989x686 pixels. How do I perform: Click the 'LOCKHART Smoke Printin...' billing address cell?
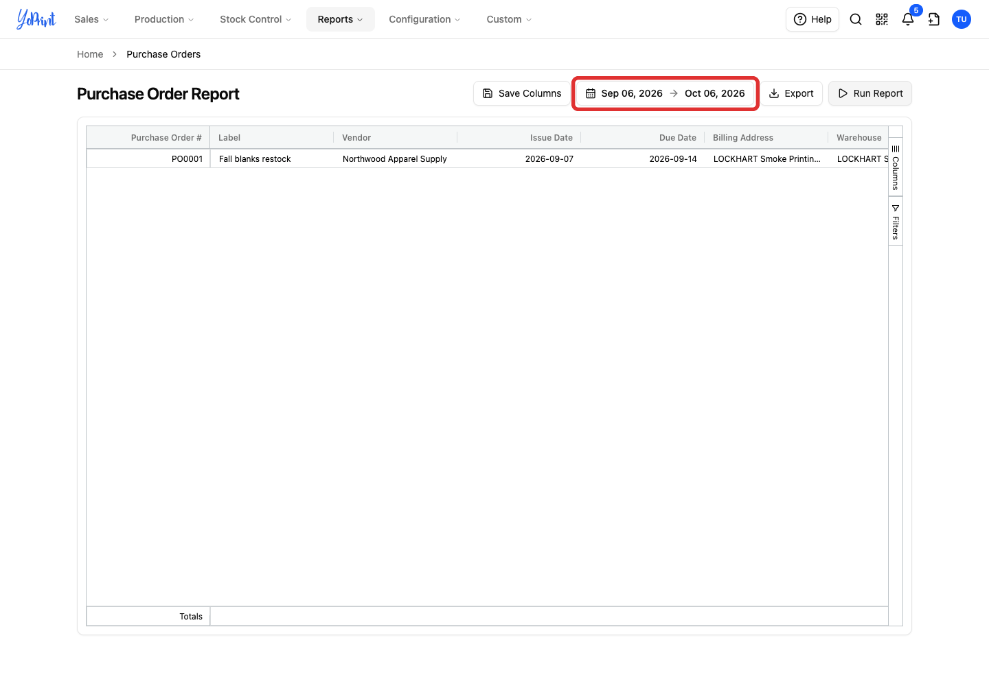[x=766, y=158]
